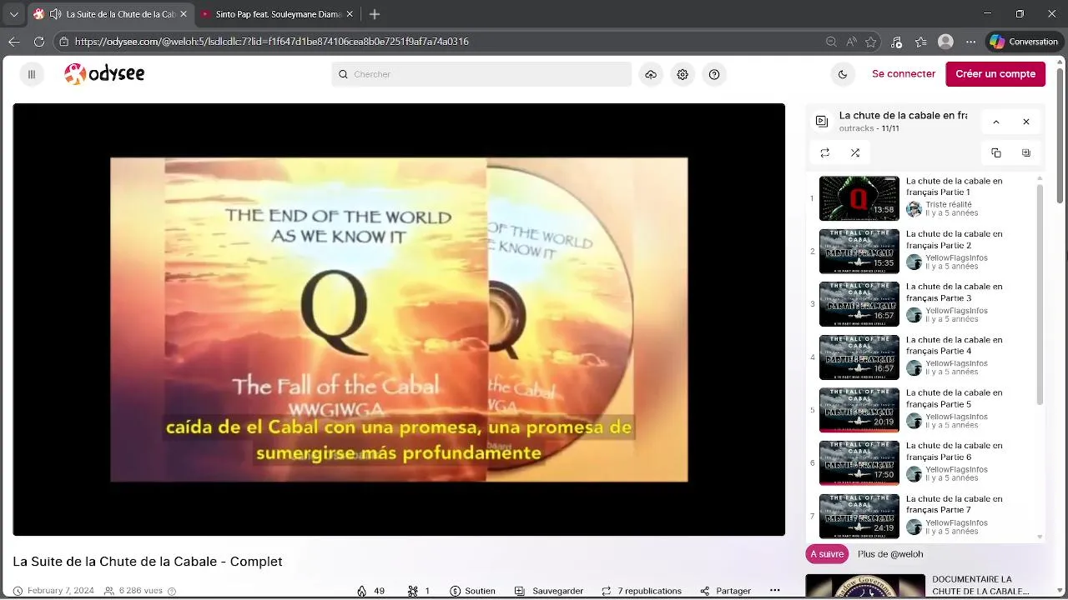Toggle dark mode moon icon
1068x600 pixels.
(x=843, y=74)
